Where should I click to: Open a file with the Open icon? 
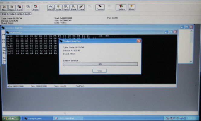coord(12,8)
